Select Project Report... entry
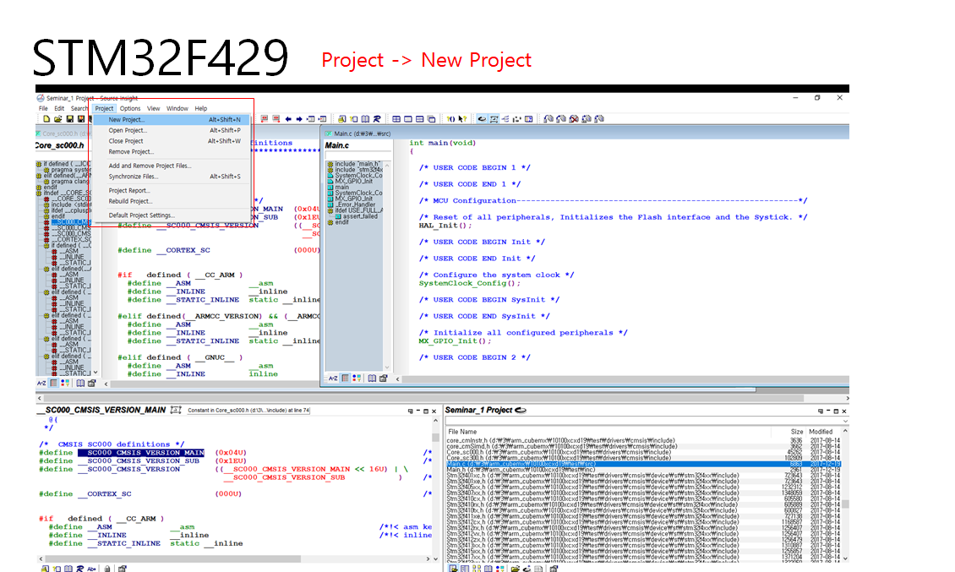 tap(171, 191)
